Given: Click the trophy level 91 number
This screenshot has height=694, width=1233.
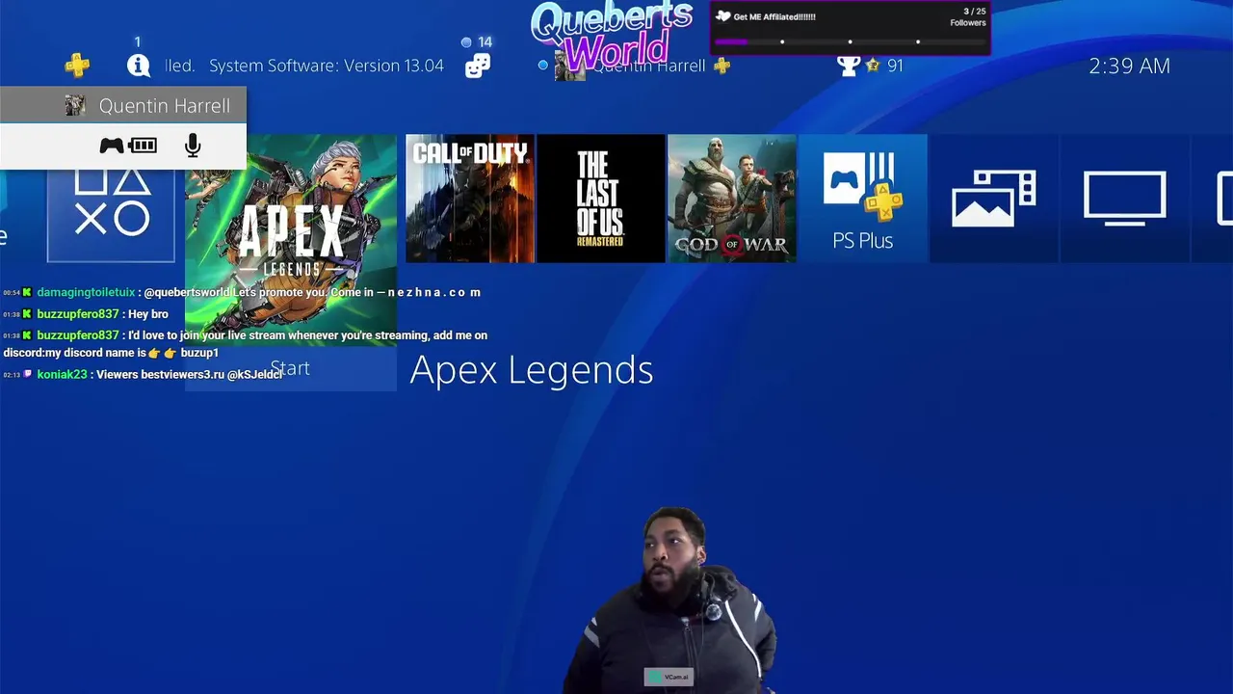Looking at the screenshot, I should (895, 66).
